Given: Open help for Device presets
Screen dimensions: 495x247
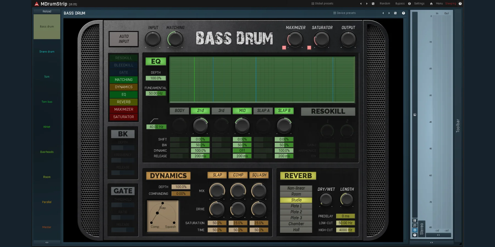Looking at the screenshot, I should tap(403, 13).
